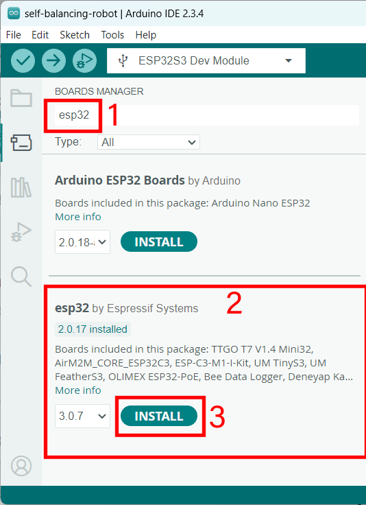Open the Help menu
Screen dimensions: 366x505
tap(146, 35)
